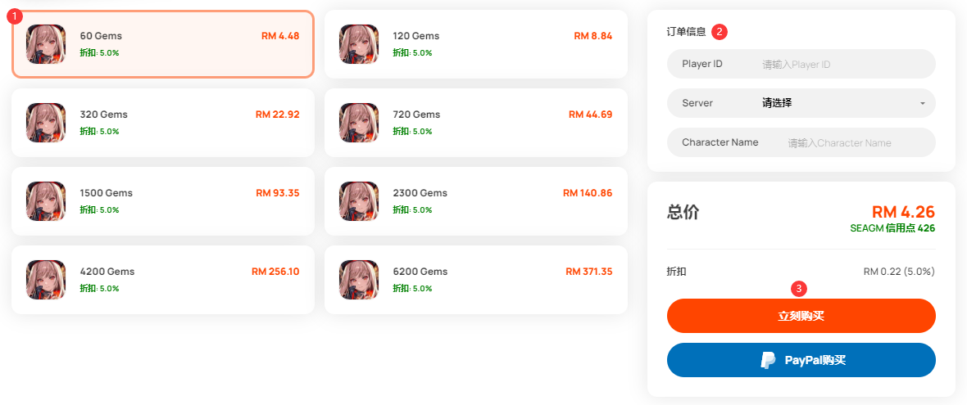Click the 720 Gems character icon
967x405 pixels.
358,123
